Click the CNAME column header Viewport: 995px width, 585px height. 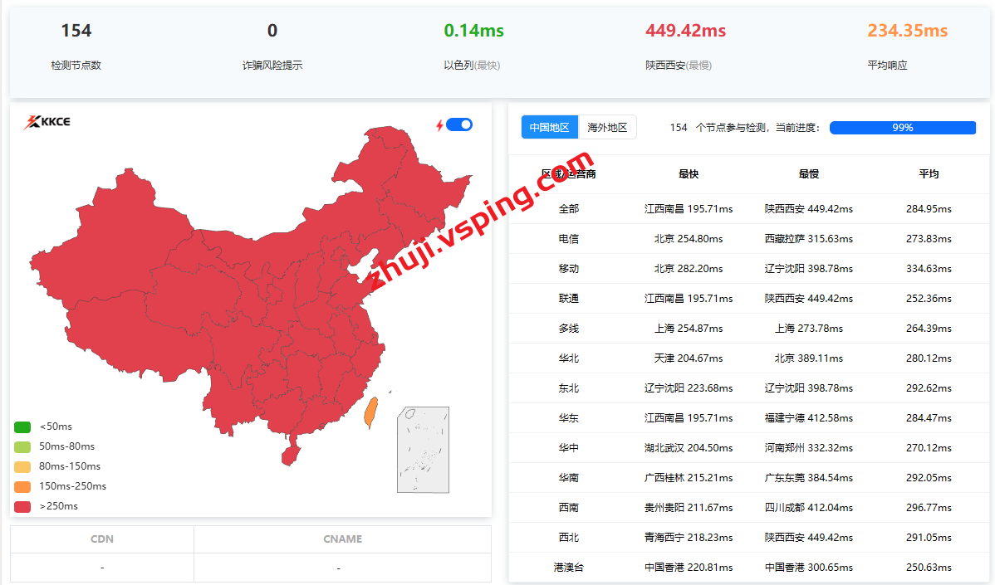pyautogui.click(x=342, y=539)
